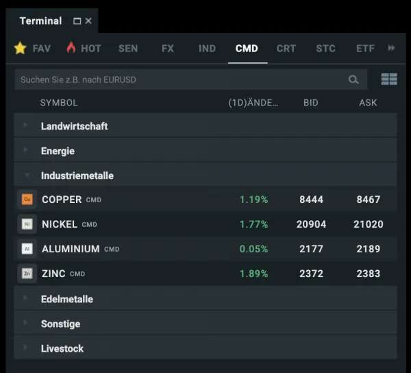Screen dimensions: 411x373
Task: Show more tabs with double-arrow icon
Action: click(x=392, y=48)
